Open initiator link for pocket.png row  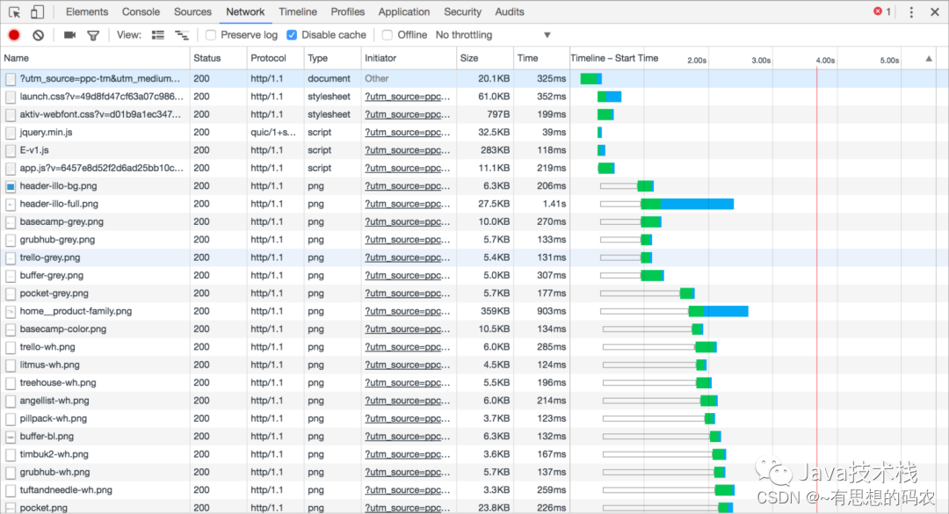[408, 508]
